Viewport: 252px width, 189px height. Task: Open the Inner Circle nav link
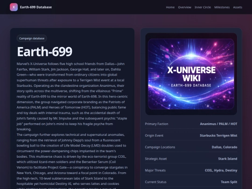point(203,7)
